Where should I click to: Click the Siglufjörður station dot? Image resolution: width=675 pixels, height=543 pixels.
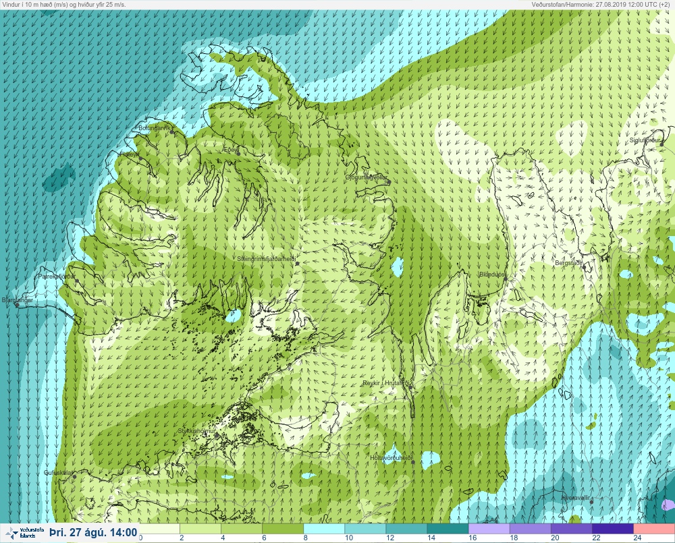[662, 144]
